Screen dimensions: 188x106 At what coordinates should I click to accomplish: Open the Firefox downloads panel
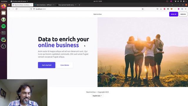161,9
